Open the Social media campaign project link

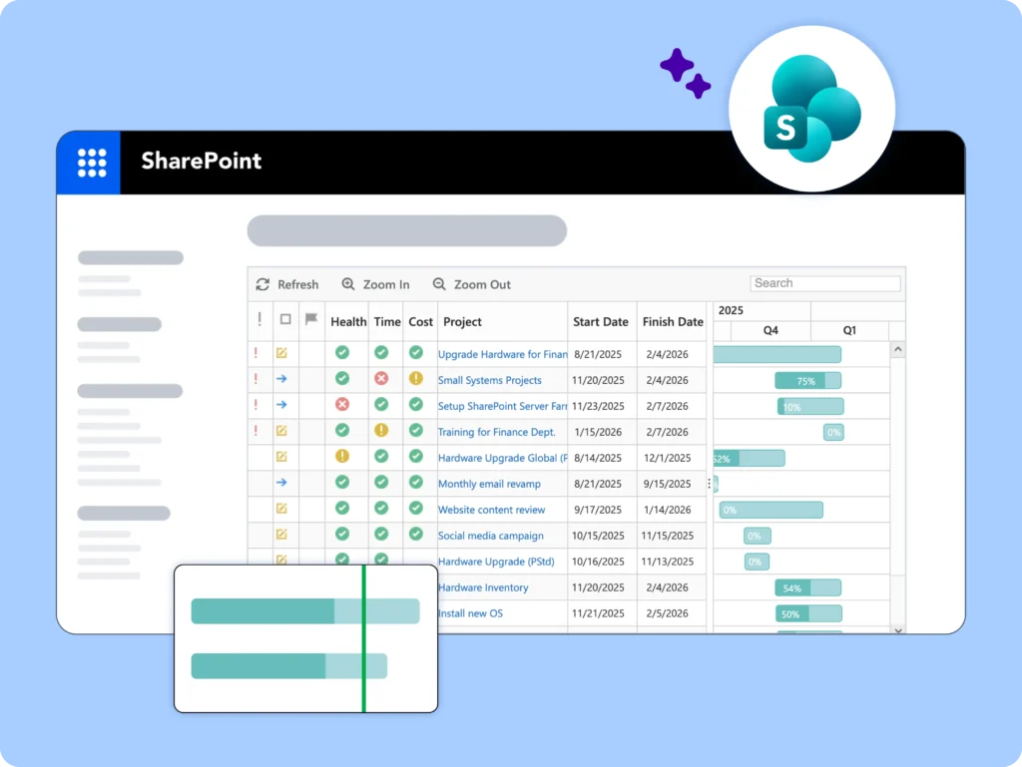(x=490, y=536)
